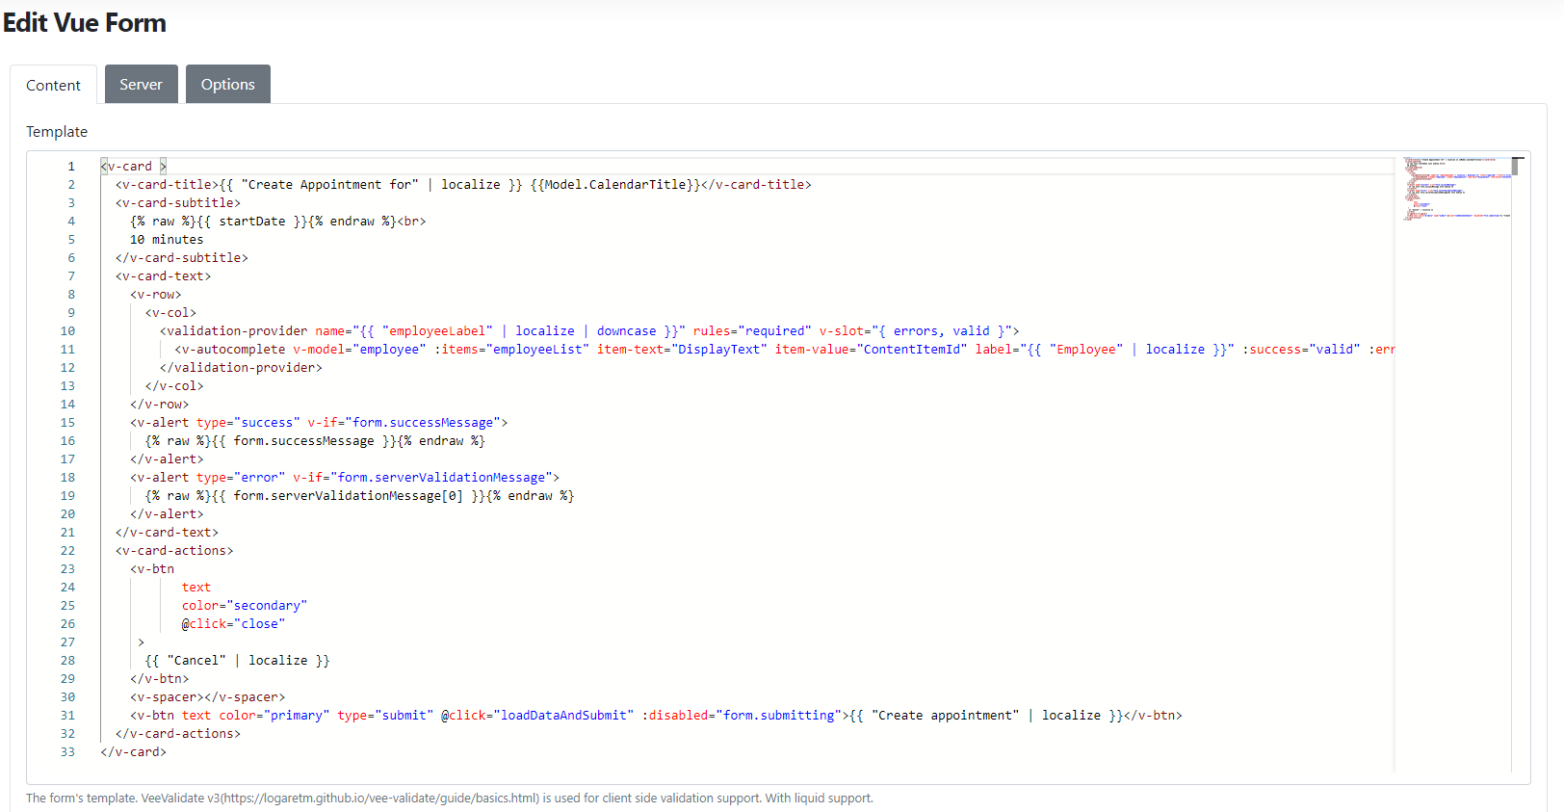Screen dimensions: 1564x812
Task: Click Model.CalendarTitle expression
Action: pos(615,185)
